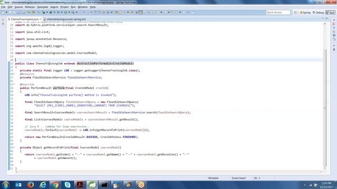Click the Writable status bar field

(x=213, y=178)
